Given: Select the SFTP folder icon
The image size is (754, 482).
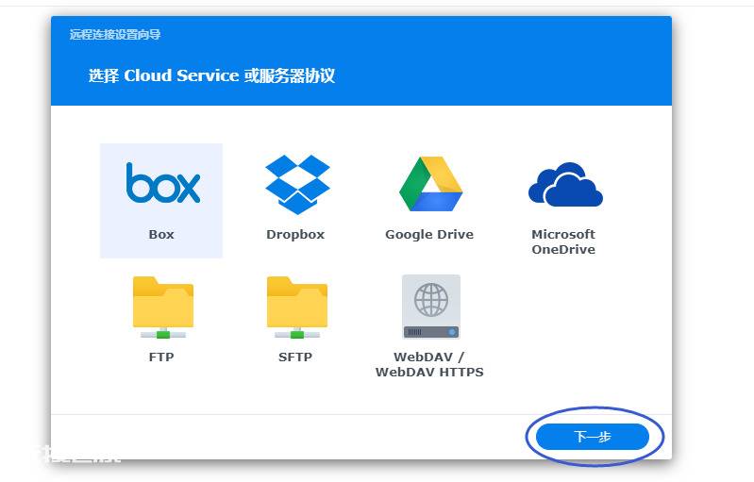Looking at the screenshot, I should pyautogui.click(x=297, y=307).
